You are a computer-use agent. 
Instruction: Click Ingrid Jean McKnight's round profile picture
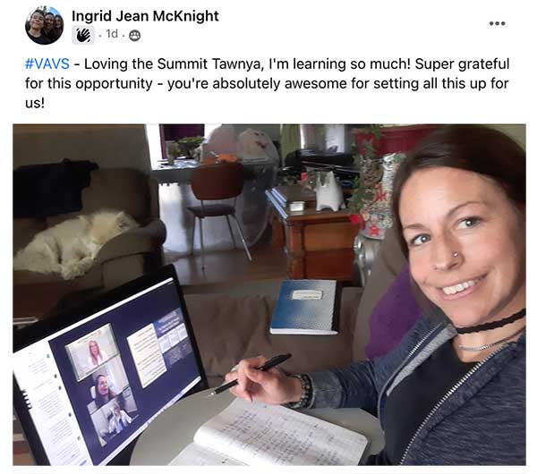pos(44,25)
